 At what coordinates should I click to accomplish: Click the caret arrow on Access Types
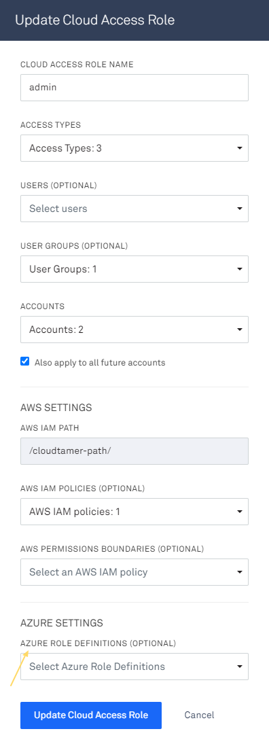240,149
